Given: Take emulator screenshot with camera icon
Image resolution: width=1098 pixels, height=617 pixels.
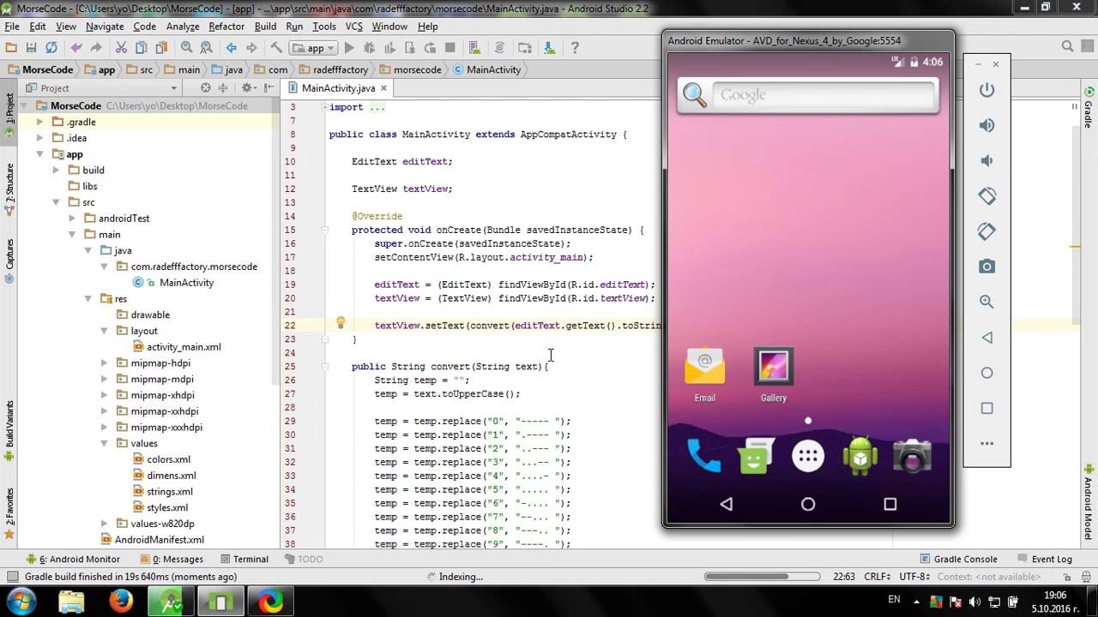Looking at the screenshot, I should point(986,267).
